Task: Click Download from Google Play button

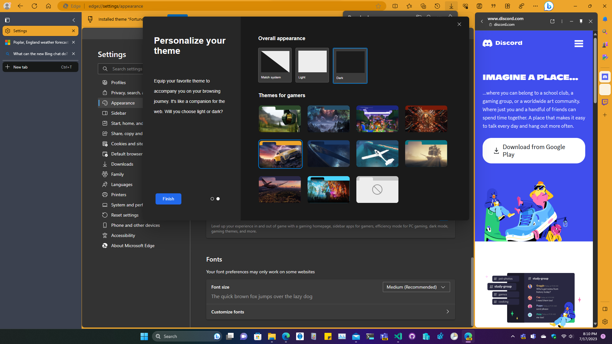Action: click(x=534, y=151)
